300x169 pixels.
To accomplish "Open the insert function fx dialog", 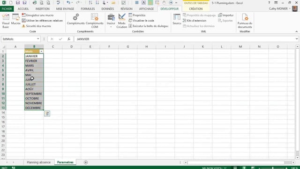I will click(69, 39).
